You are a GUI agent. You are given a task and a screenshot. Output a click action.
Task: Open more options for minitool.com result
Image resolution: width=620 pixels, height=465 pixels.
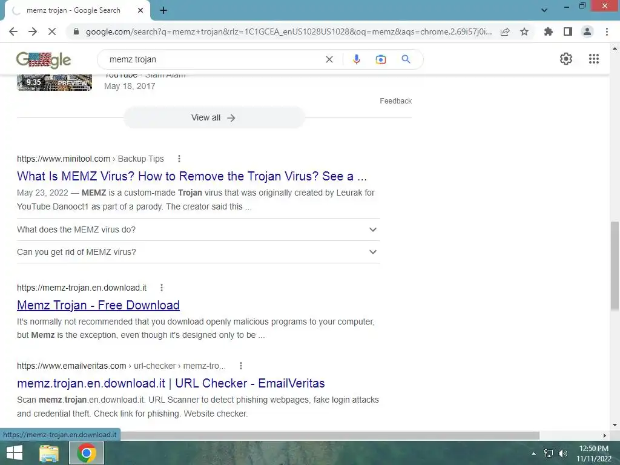(x=179, y=159)
